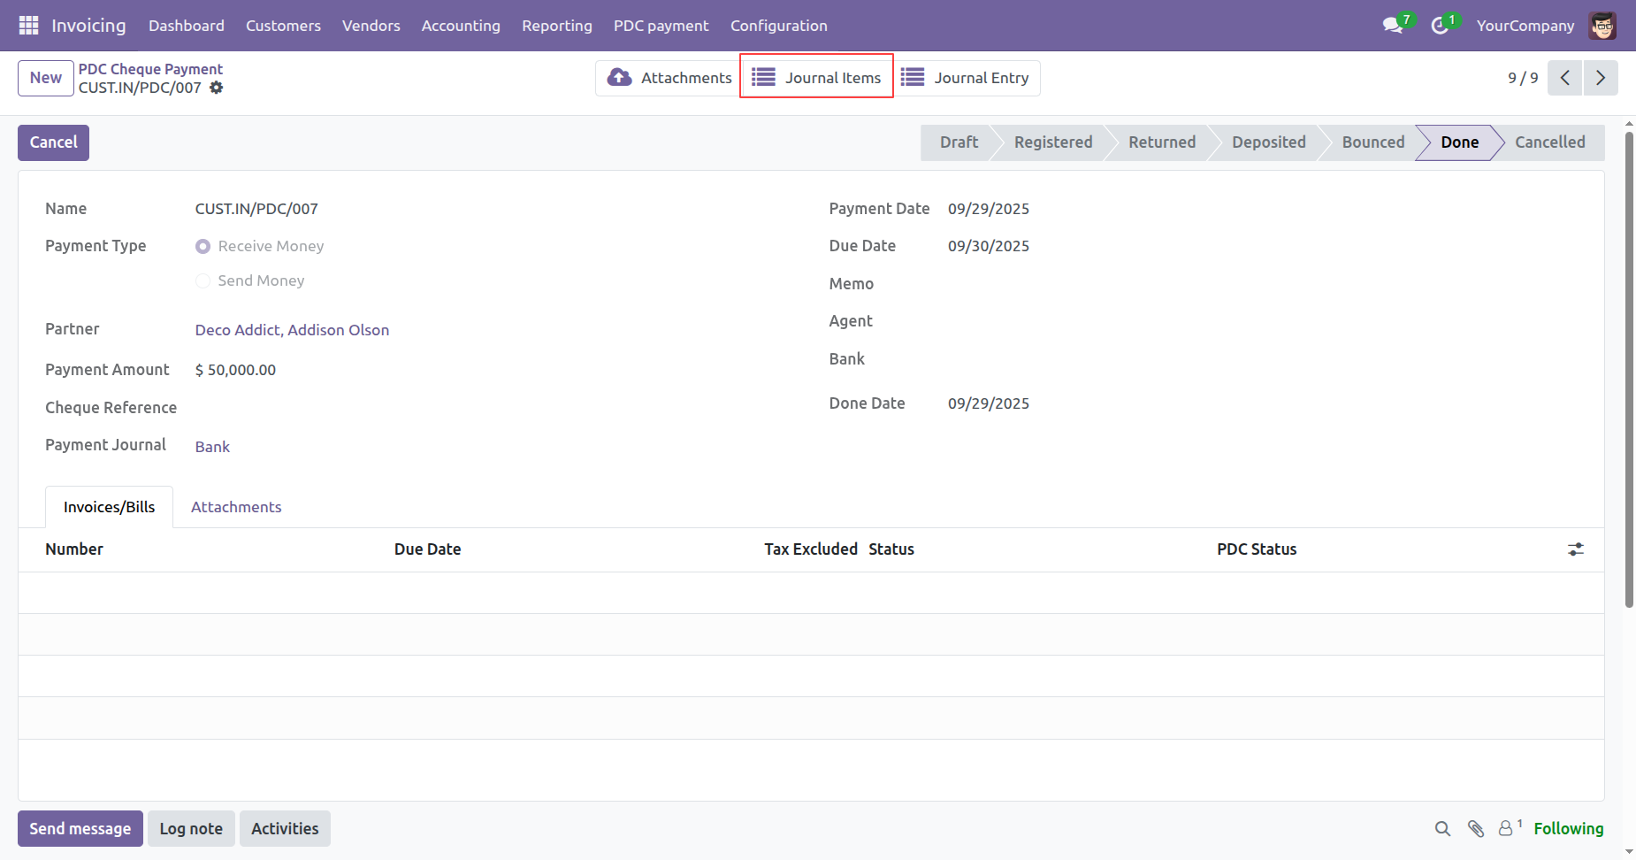
Task: Click the user avatar icon
Action: (x=1602, y=26)
